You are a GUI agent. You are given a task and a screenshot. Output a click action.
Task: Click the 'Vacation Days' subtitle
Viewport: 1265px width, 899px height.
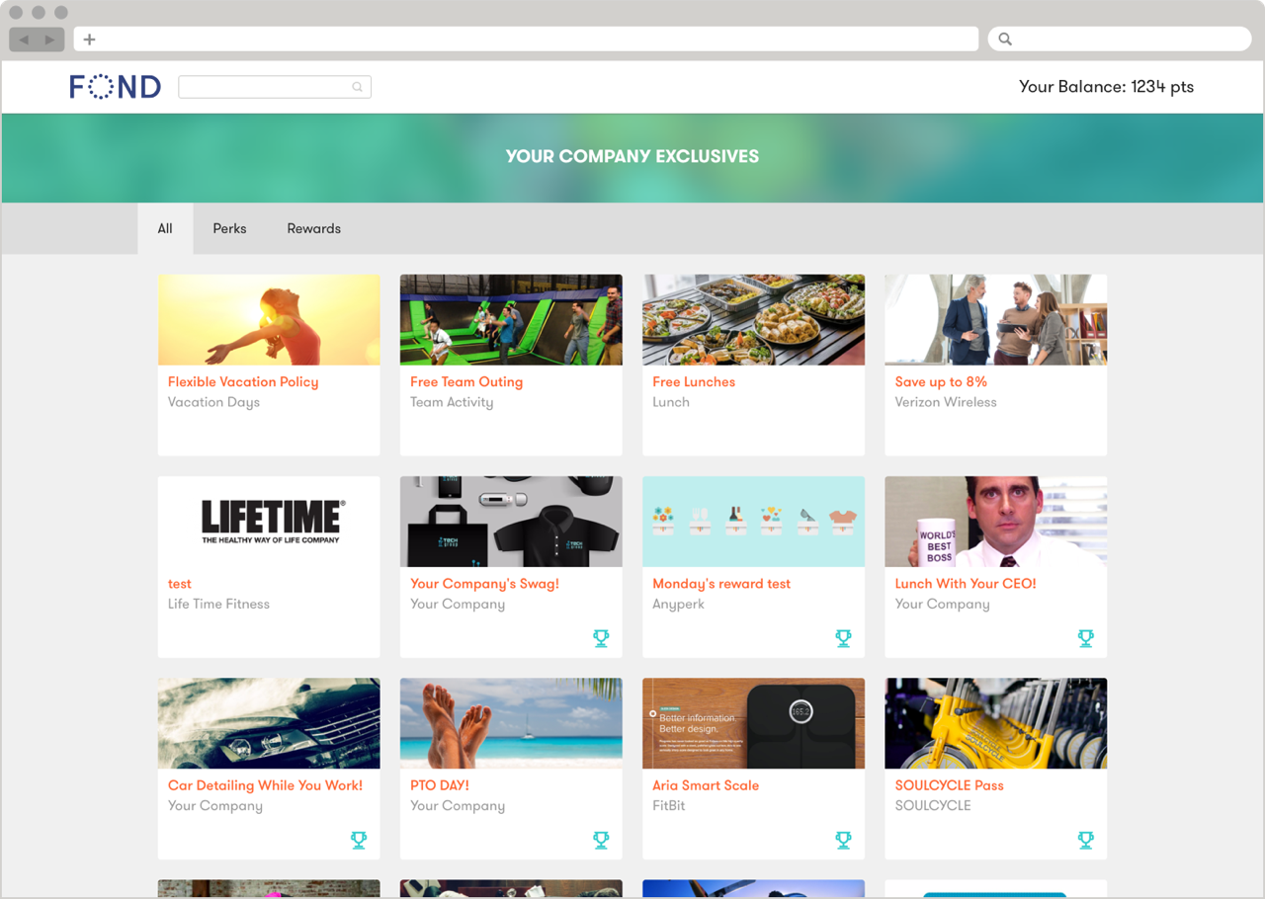pos(213,402)
